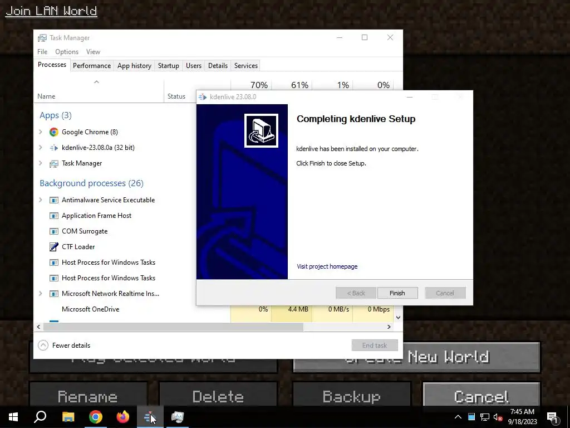Open the notification center icon
This screenshot has height=428, width=570.
coord(553,417)
